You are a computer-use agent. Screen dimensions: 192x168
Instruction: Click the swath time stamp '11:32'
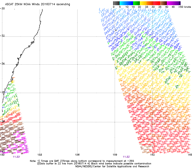126,157
